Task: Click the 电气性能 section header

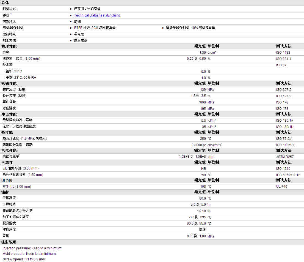Action: 9,151
